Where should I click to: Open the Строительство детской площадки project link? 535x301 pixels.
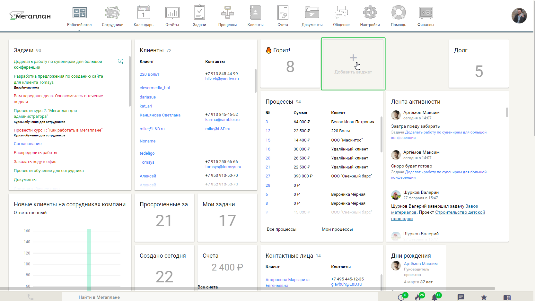[460, 212]
